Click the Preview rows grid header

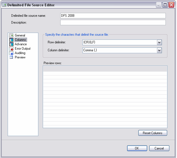click(105, 69)
